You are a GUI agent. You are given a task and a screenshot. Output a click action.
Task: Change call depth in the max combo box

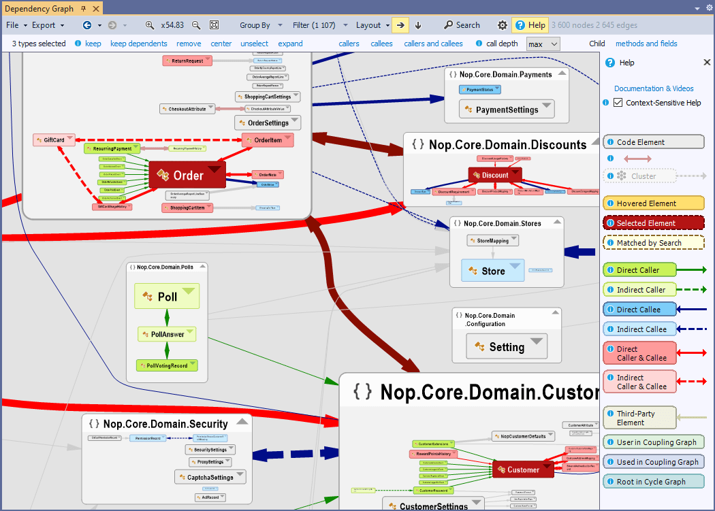click(x=543, y=43)
